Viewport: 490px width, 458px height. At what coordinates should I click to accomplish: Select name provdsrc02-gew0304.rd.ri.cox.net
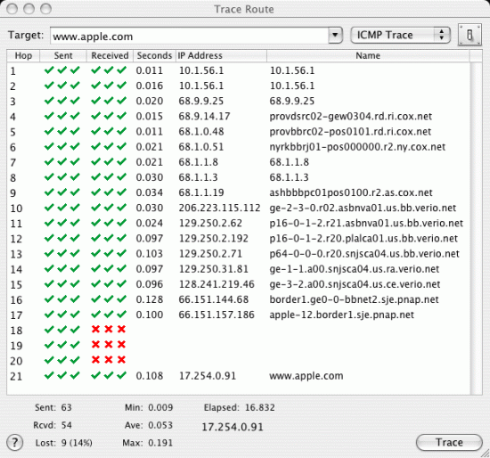pos(351,117)
